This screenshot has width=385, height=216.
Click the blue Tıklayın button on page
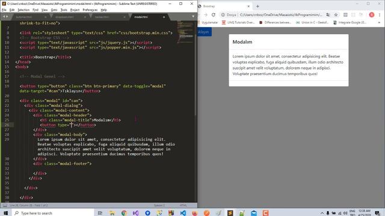click(205, 32)
